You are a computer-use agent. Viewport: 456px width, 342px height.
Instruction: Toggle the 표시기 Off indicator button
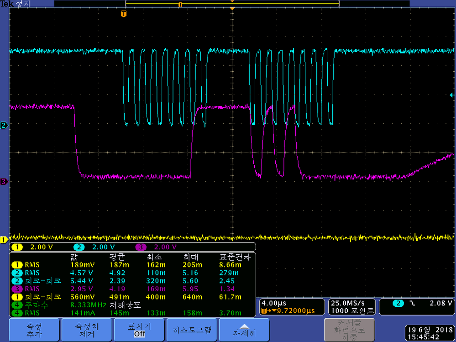pos(139,330)
